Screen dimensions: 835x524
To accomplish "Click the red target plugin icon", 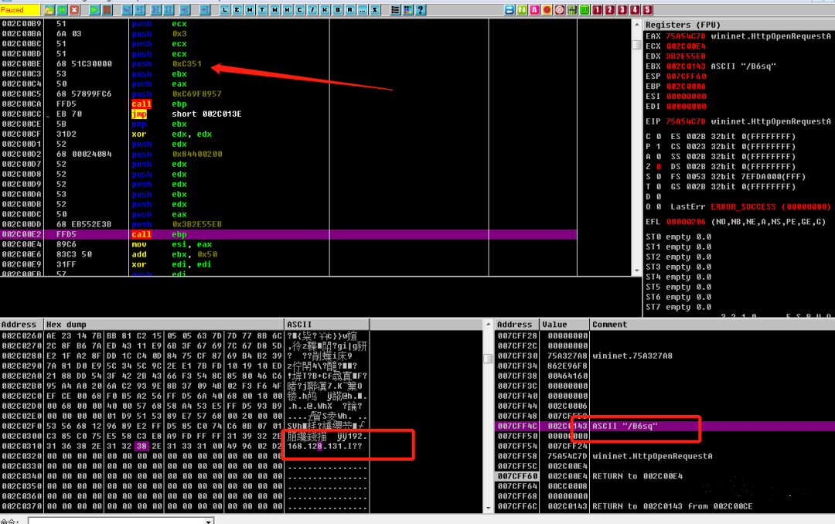I will pyautogui.click(x=560, y=10).
